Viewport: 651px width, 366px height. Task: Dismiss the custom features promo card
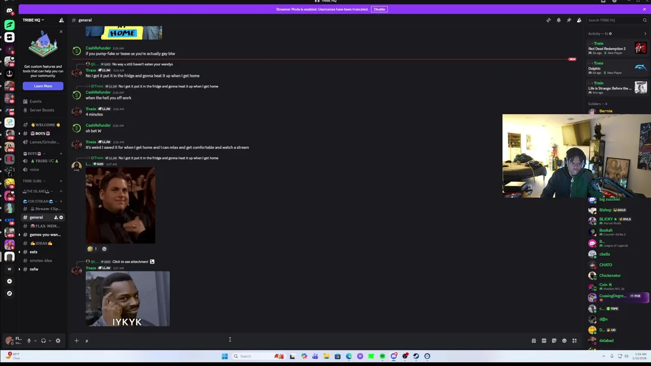[x=61, y=32]
